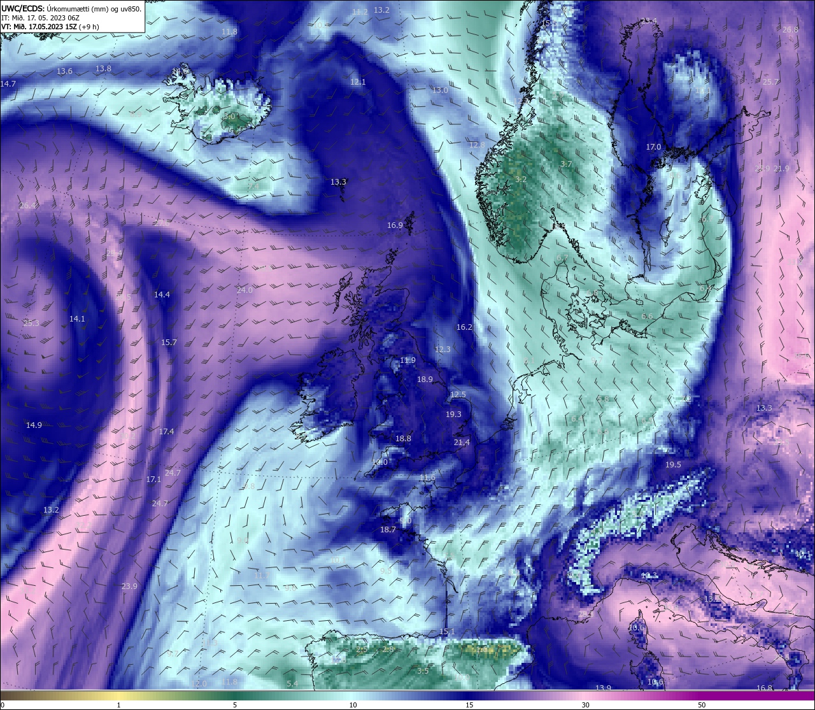Screen dimensions: 815x710
Task: Click the 26.4 value on the left side
Action: tap(27, 206)
